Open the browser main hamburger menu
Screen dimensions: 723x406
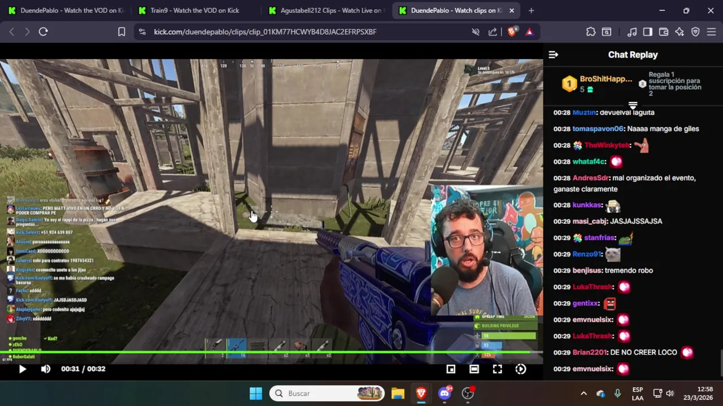tap(711, 32)
